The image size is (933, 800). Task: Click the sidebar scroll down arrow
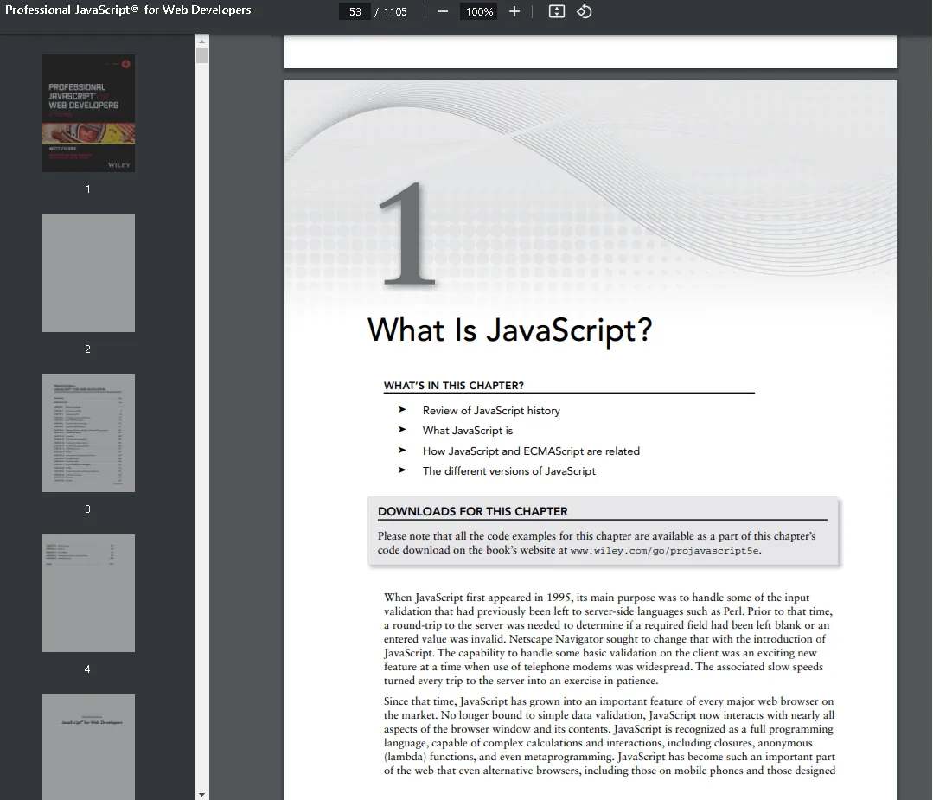[x=202, y=794]
